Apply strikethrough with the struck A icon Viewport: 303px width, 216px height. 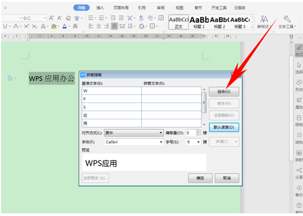click(x=16, y=26)
